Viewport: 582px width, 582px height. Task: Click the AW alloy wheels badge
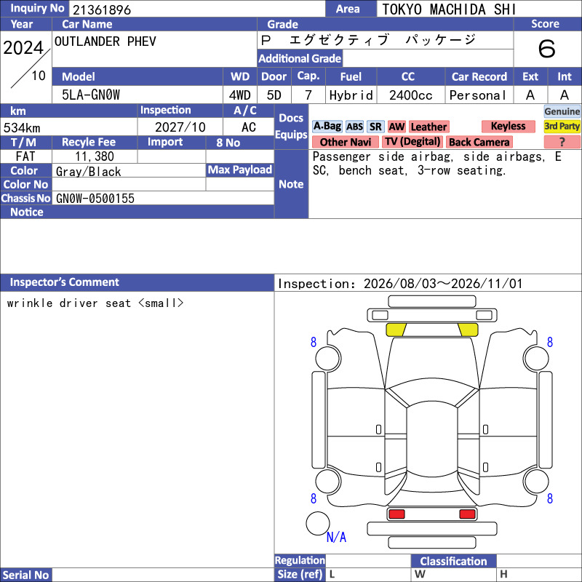pos(396,127)
